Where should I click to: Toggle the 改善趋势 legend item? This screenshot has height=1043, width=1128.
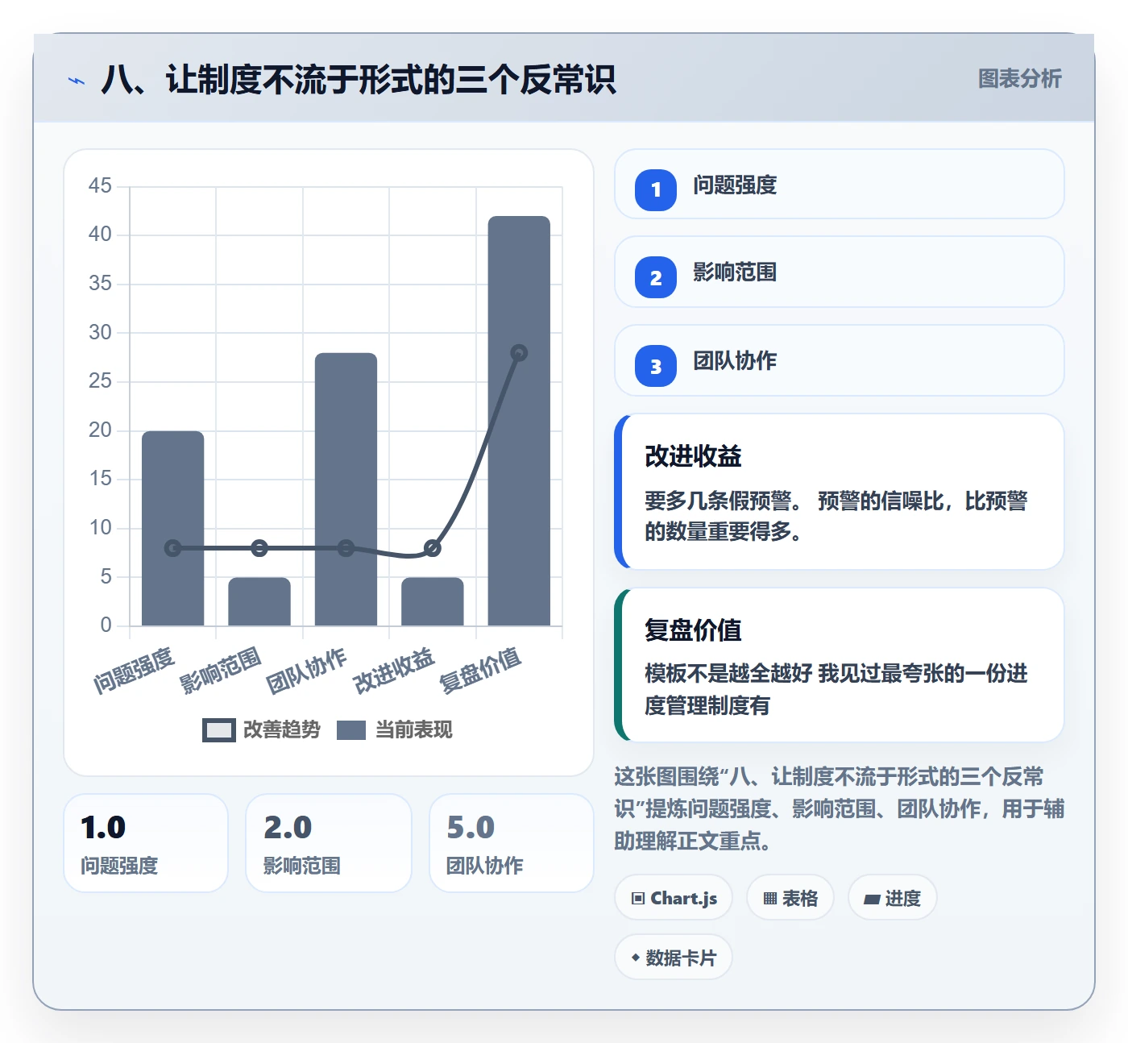(261, 729)
